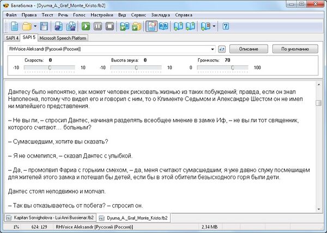Open the Голос menu
This screenshot has width=327, height=233.
79,15
